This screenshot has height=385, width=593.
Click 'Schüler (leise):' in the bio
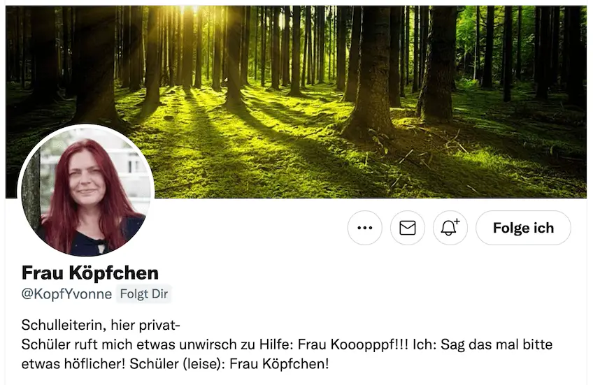(x=178, y=364)
